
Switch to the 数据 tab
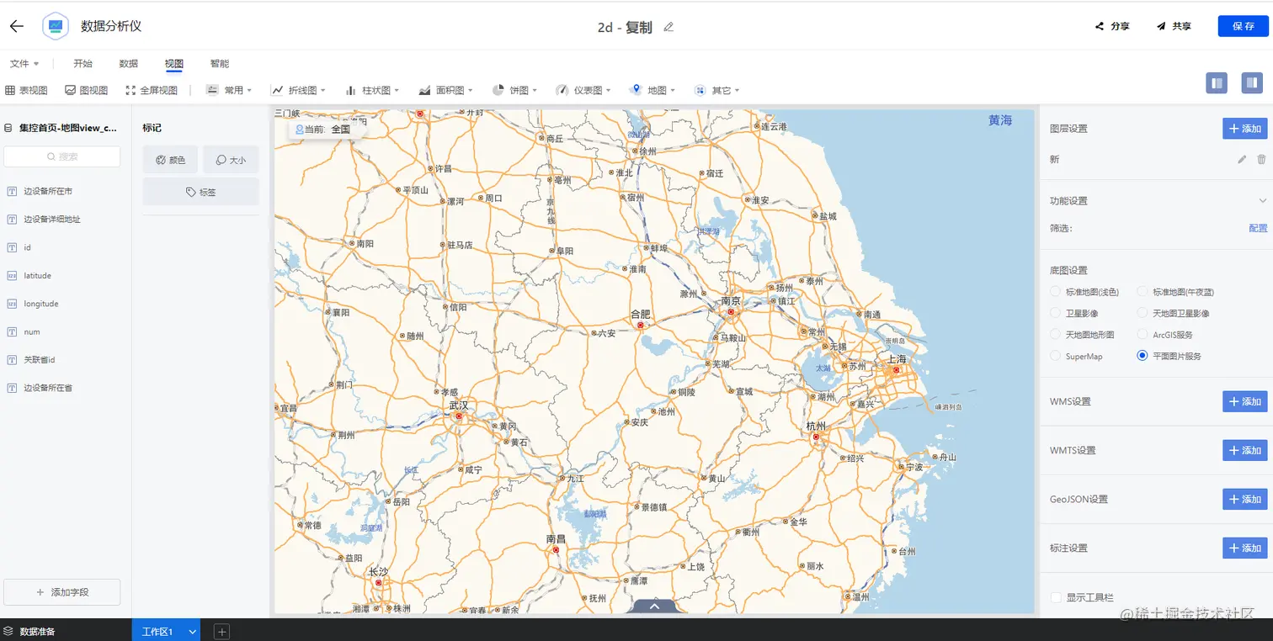coord(128,64)
